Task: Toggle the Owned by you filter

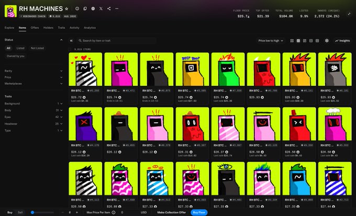Action: [15, 56]
